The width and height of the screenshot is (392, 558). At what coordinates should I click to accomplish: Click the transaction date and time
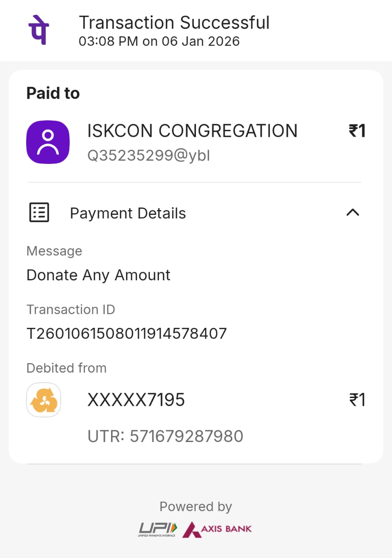[159, 41]
